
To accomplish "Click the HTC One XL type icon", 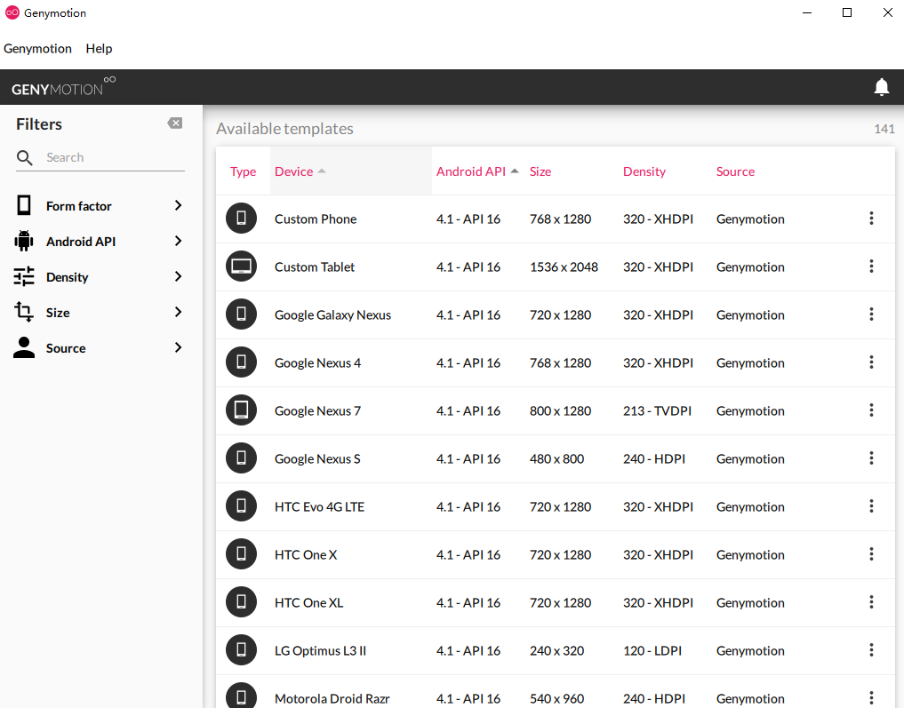I will pos(241,602).
